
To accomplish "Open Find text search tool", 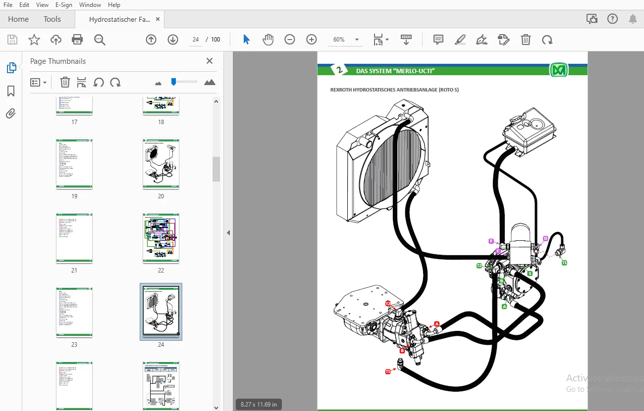I will 100,40.
